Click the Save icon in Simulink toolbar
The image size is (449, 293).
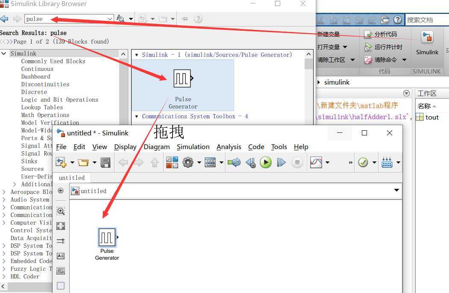click(106, 162)
